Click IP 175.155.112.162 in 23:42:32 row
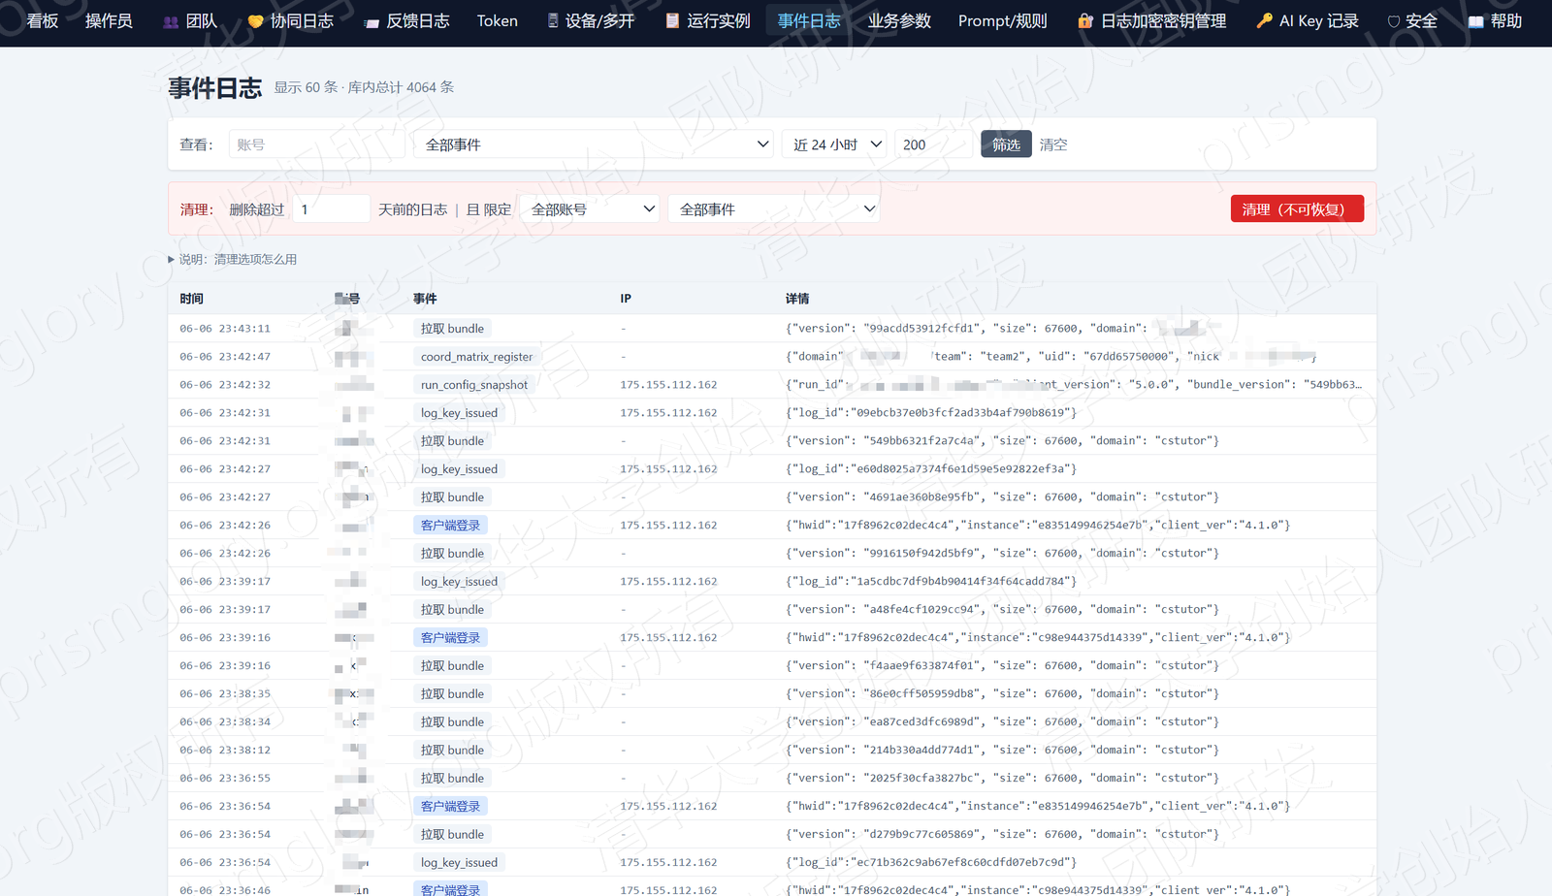 point(668,385)
